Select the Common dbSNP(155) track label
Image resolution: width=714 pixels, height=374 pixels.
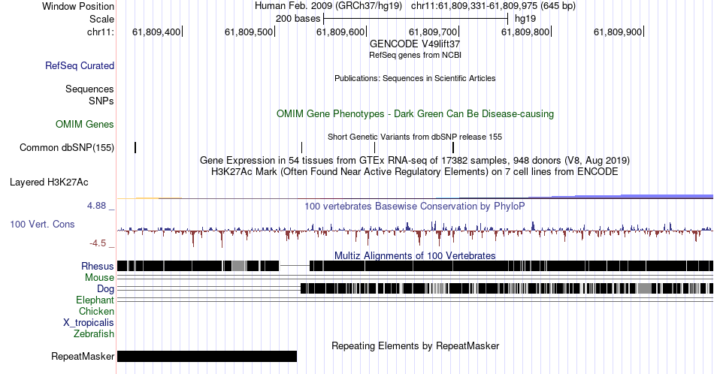(67, 147)
